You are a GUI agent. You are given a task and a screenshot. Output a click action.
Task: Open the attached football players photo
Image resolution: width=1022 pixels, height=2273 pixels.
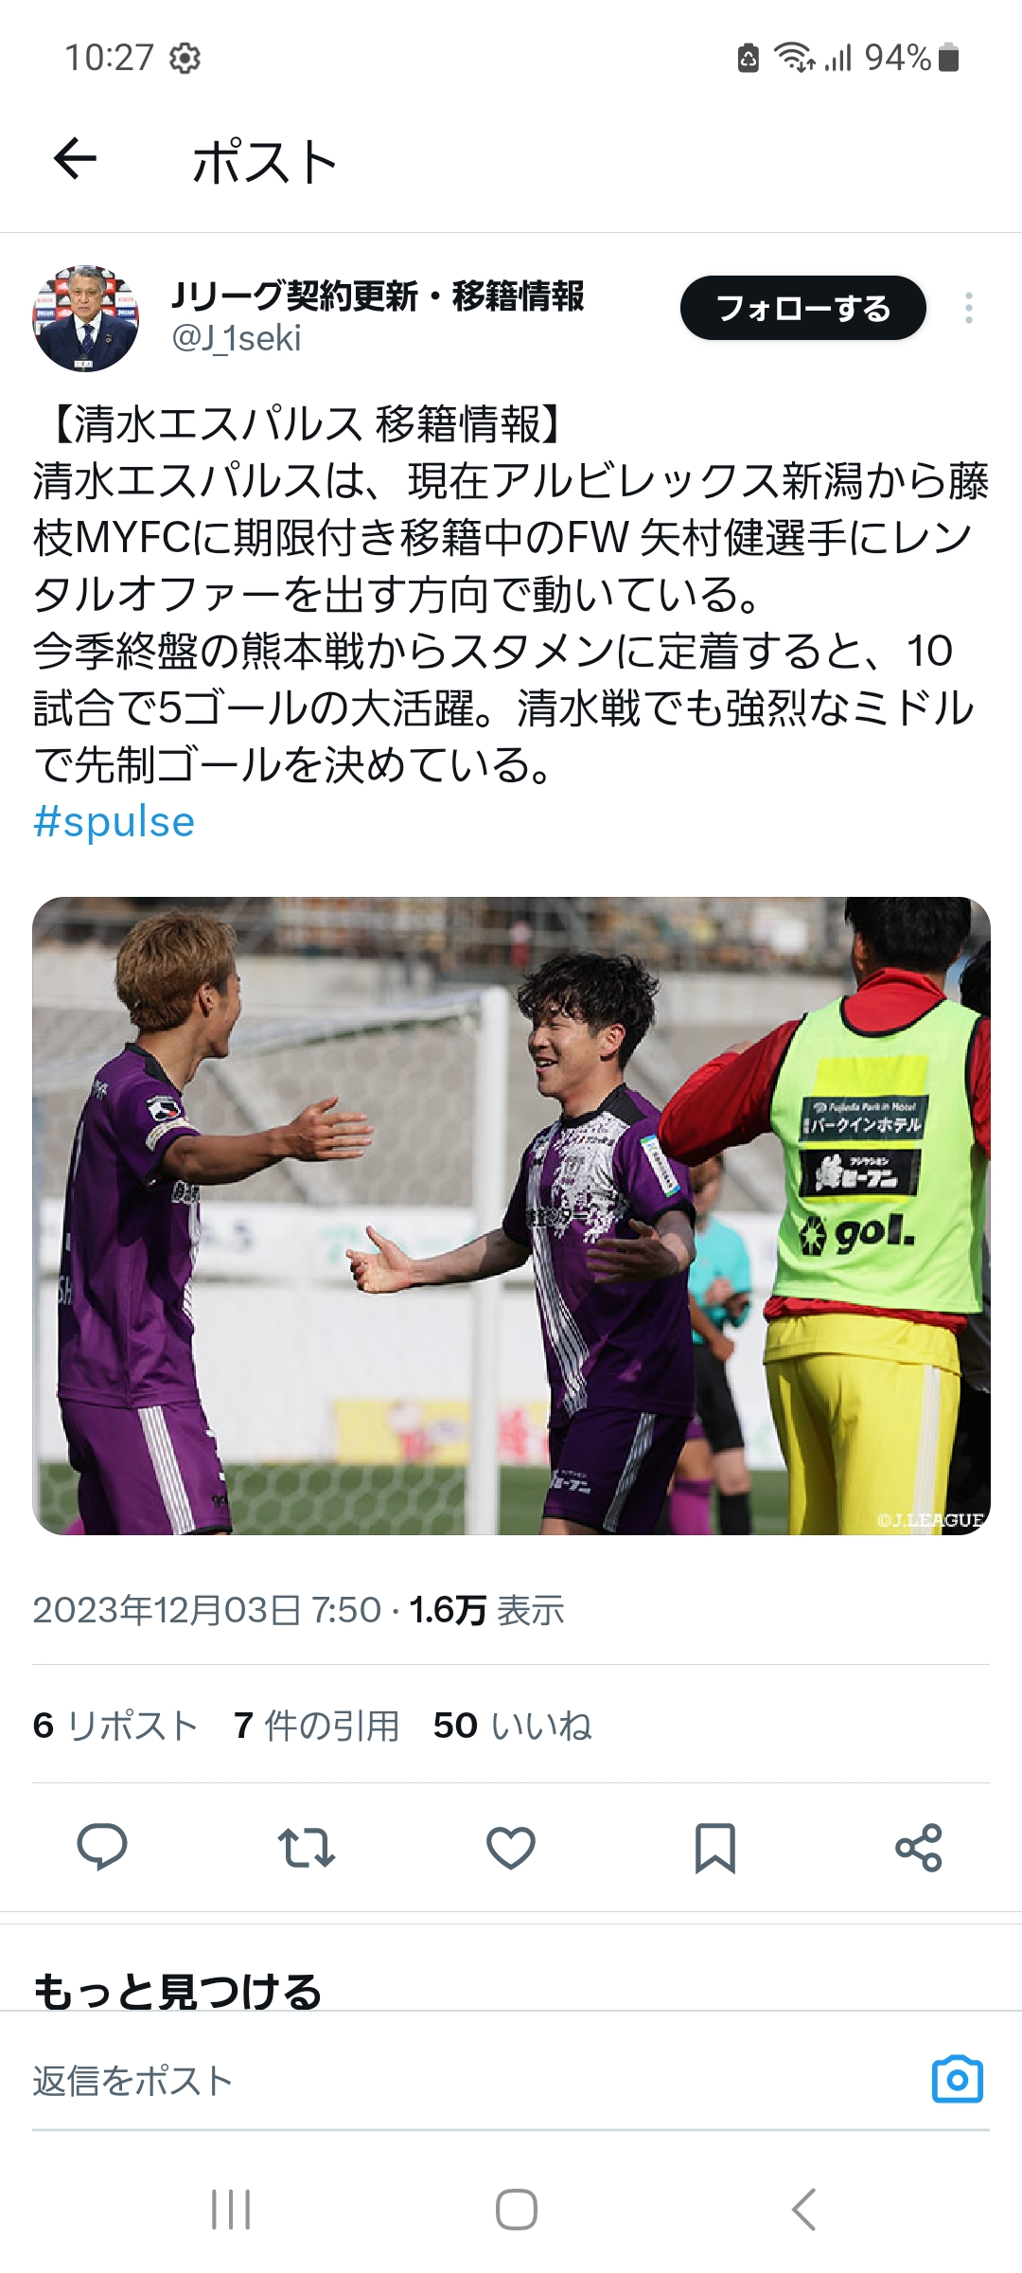[x=511, y=1216]
